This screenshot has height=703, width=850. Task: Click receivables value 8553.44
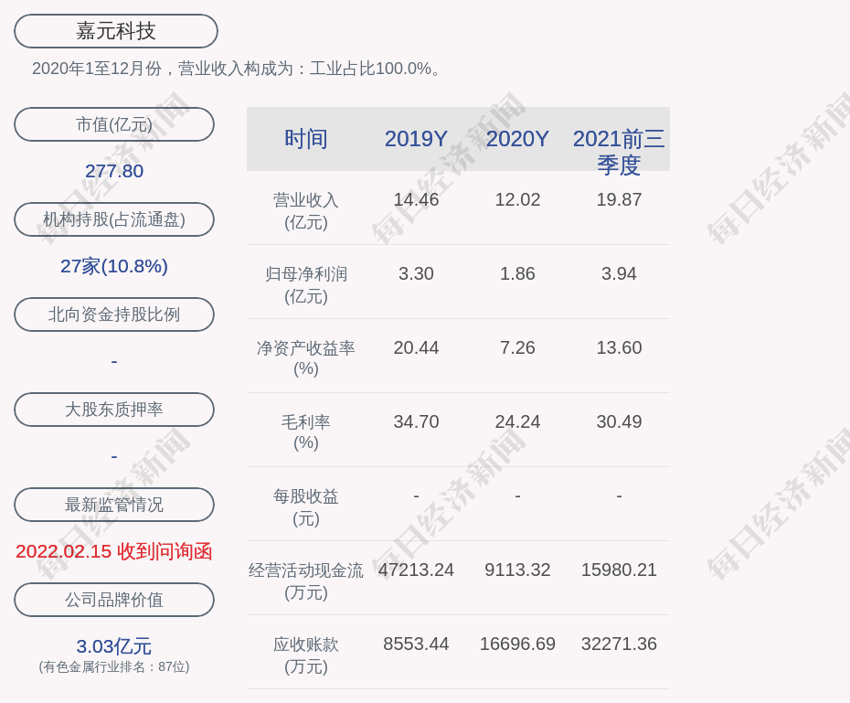(x=417, y=644)
